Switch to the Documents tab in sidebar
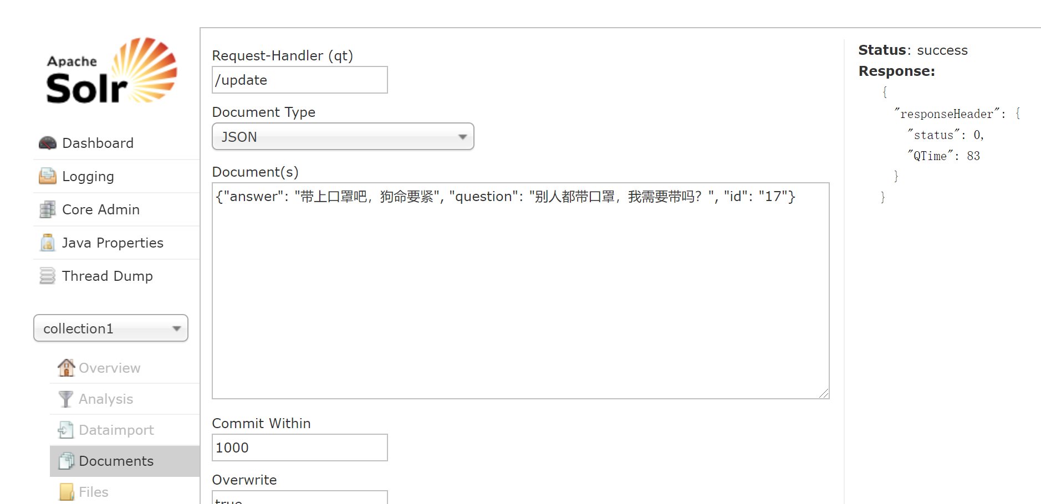The image size is (1041, 504). [x=116, y=460]
